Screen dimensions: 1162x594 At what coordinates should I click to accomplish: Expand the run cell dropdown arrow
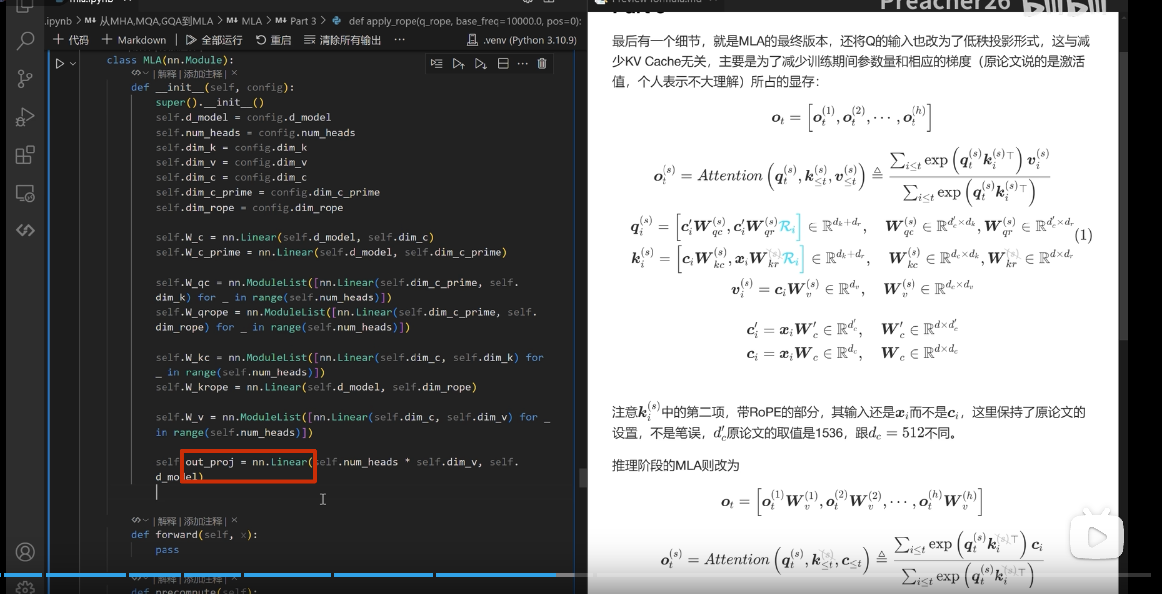coord(73,64)
